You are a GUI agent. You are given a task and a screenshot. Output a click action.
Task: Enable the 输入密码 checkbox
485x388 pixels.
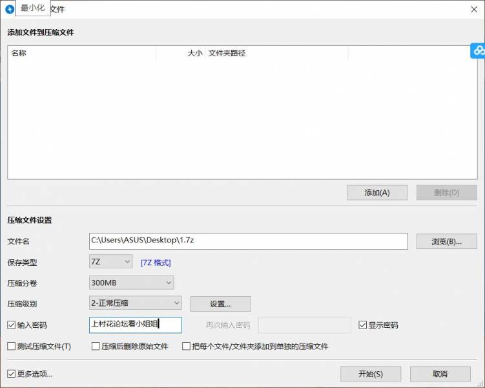(12, 325)
